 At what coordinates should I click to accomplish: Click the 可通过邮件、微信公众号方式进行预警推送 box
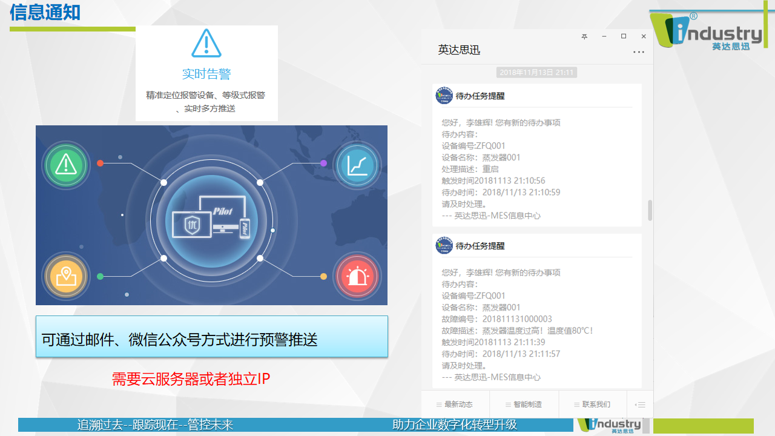click(212, 337)
